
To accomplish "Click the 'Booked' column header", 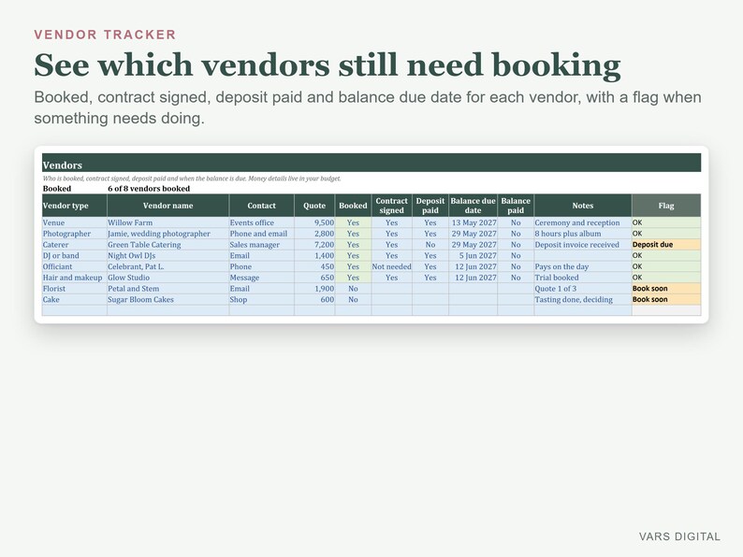I will (353, 206).
